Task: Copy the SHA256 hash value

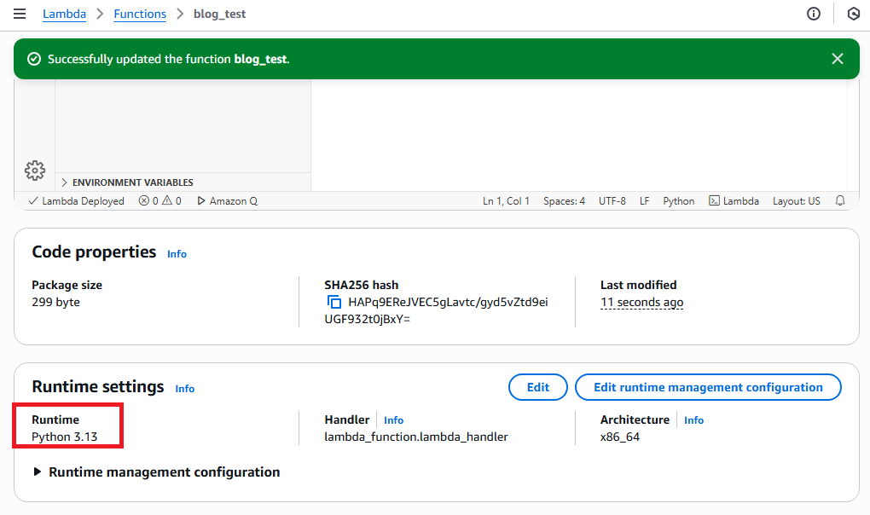Action: tap(334, 303)
